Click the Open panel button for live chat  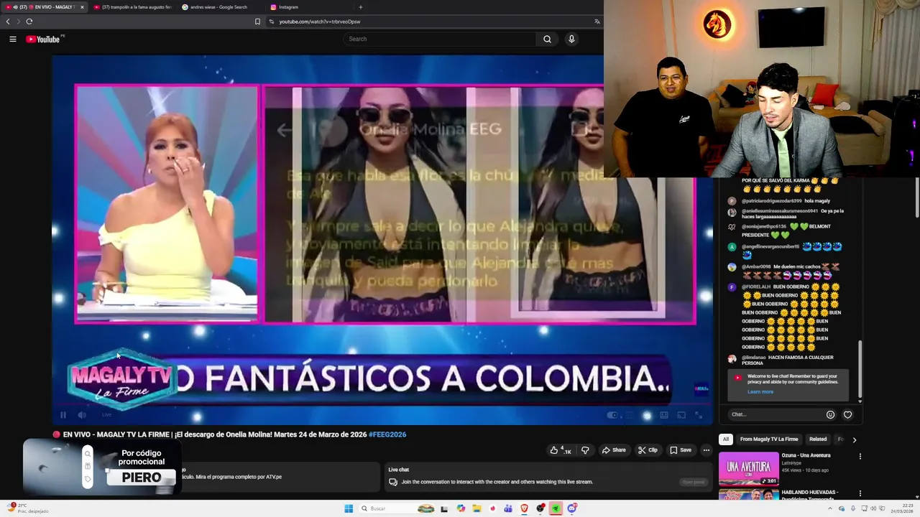pos(694,482)
